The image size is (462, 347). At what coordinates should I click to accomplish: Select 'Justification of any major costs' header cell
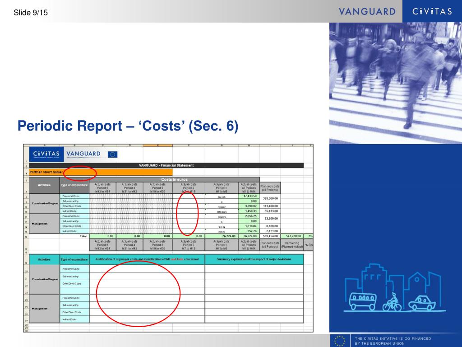147,259
